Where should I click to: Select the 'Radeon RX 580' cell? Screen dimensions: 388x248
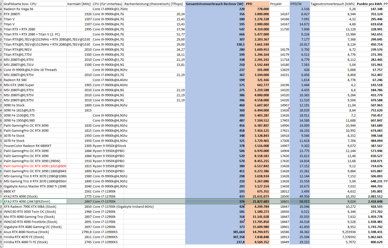35,80
